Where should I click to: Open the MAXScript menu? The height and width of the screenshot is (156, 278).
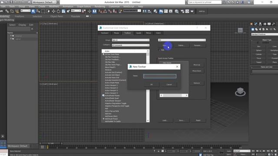(129, 6)
